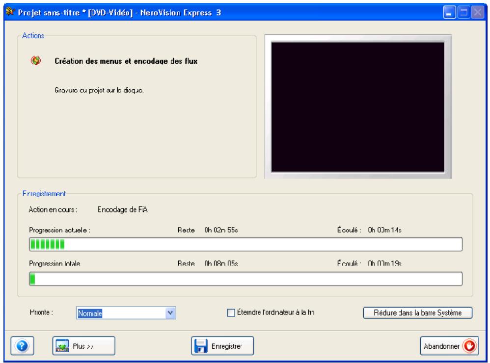The width and height of the screenshot is (490, 363).
Task: Click the text 'Création des menus et encodage des flux'
Action: [126, 61]
